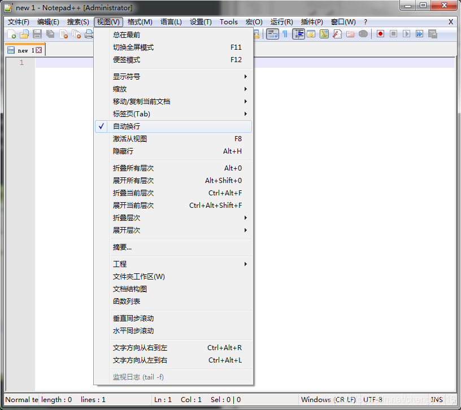The width and height of the screenshot is (461, 410).
Task: Click the Windows (CR LF) status bar field
Action: (x=329, y=400)
